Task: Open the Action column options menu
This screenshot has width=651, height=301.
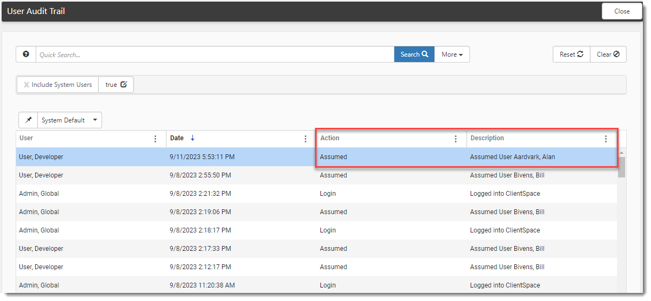Action: point(455,139)
